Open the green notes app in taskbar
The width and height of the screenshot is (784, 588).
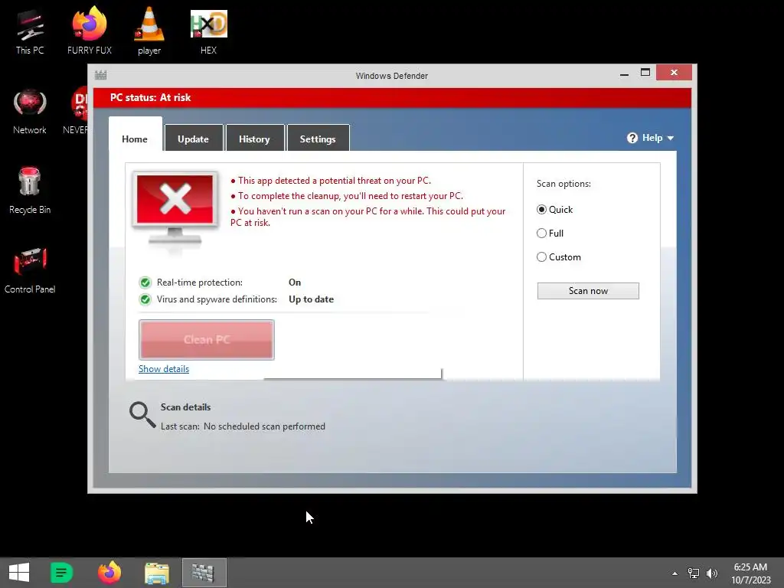click(x=62, y=573)
